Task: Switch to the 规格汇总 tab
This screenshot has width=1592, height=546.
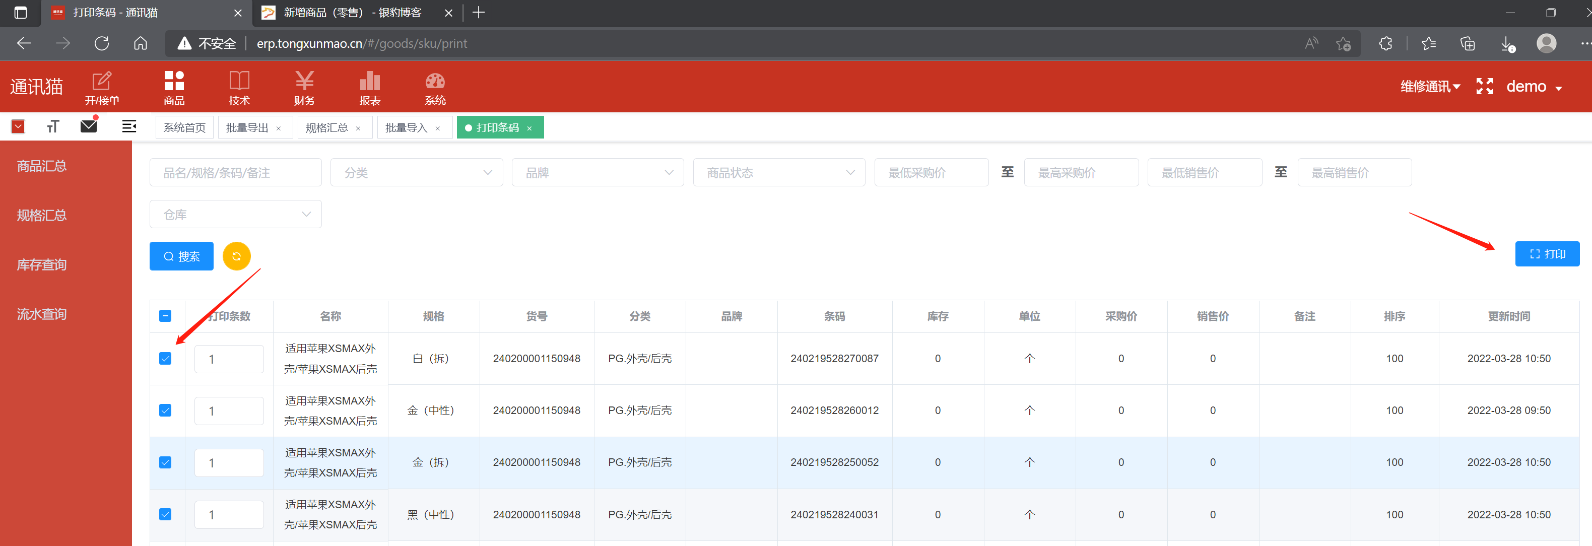Action: pyautogui.click(x=327, y=128)
